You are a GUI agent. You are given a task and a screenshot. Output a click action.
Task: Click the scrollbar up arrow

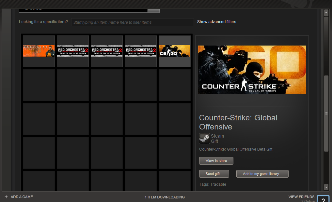click(x=326, y=13)
